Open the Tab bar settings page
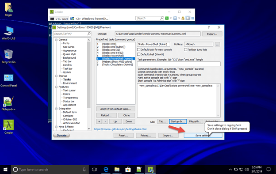Viewport: 276px width, 174px height. [x=67, y=61]
